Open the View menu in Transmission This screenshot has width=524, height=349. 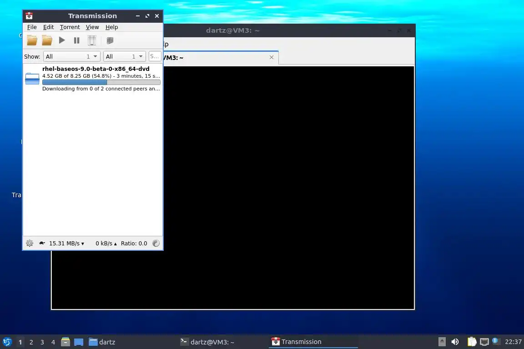(x=92, y=27)
